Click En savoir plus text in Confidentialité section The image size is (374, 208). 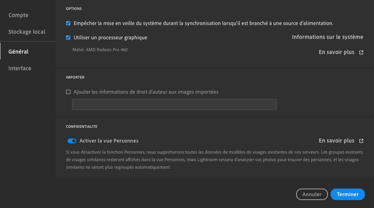(x=336, y=141)
